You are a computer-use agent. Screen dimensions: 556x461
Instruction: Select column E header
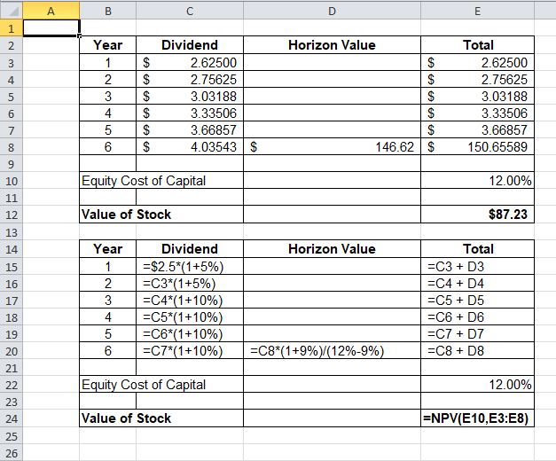[478, 11]
